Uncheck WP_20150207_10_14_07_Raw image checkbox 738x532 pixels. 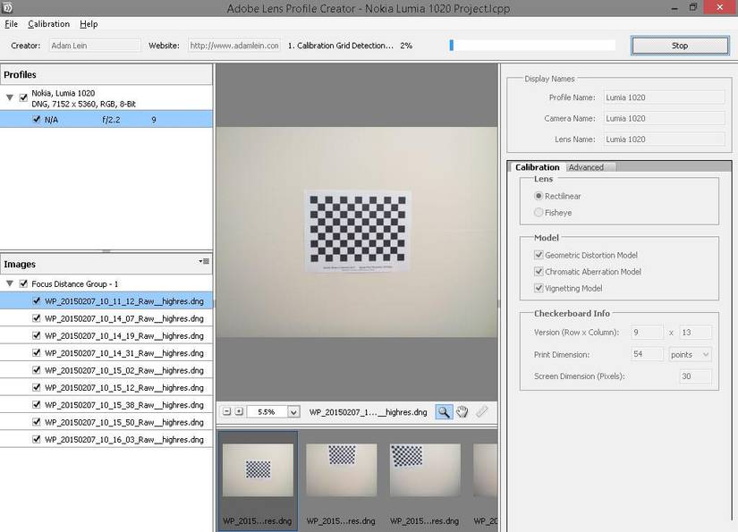[37, 318]
